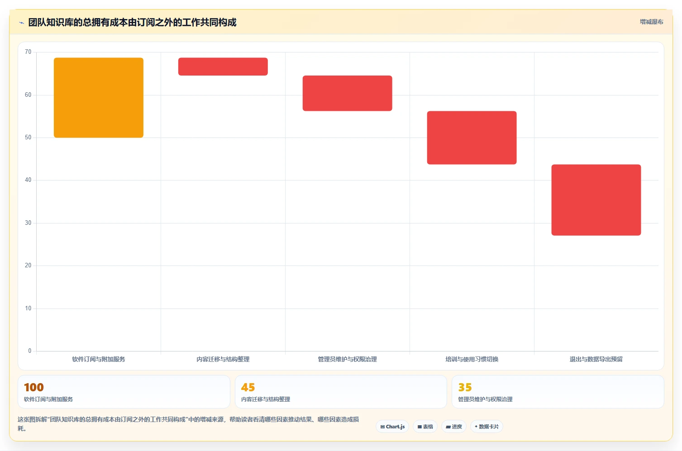Image resolution: width=682 pixels, height=451 pixels.
Task: Click the y-axis value 10
Action: tap(28, 309)
